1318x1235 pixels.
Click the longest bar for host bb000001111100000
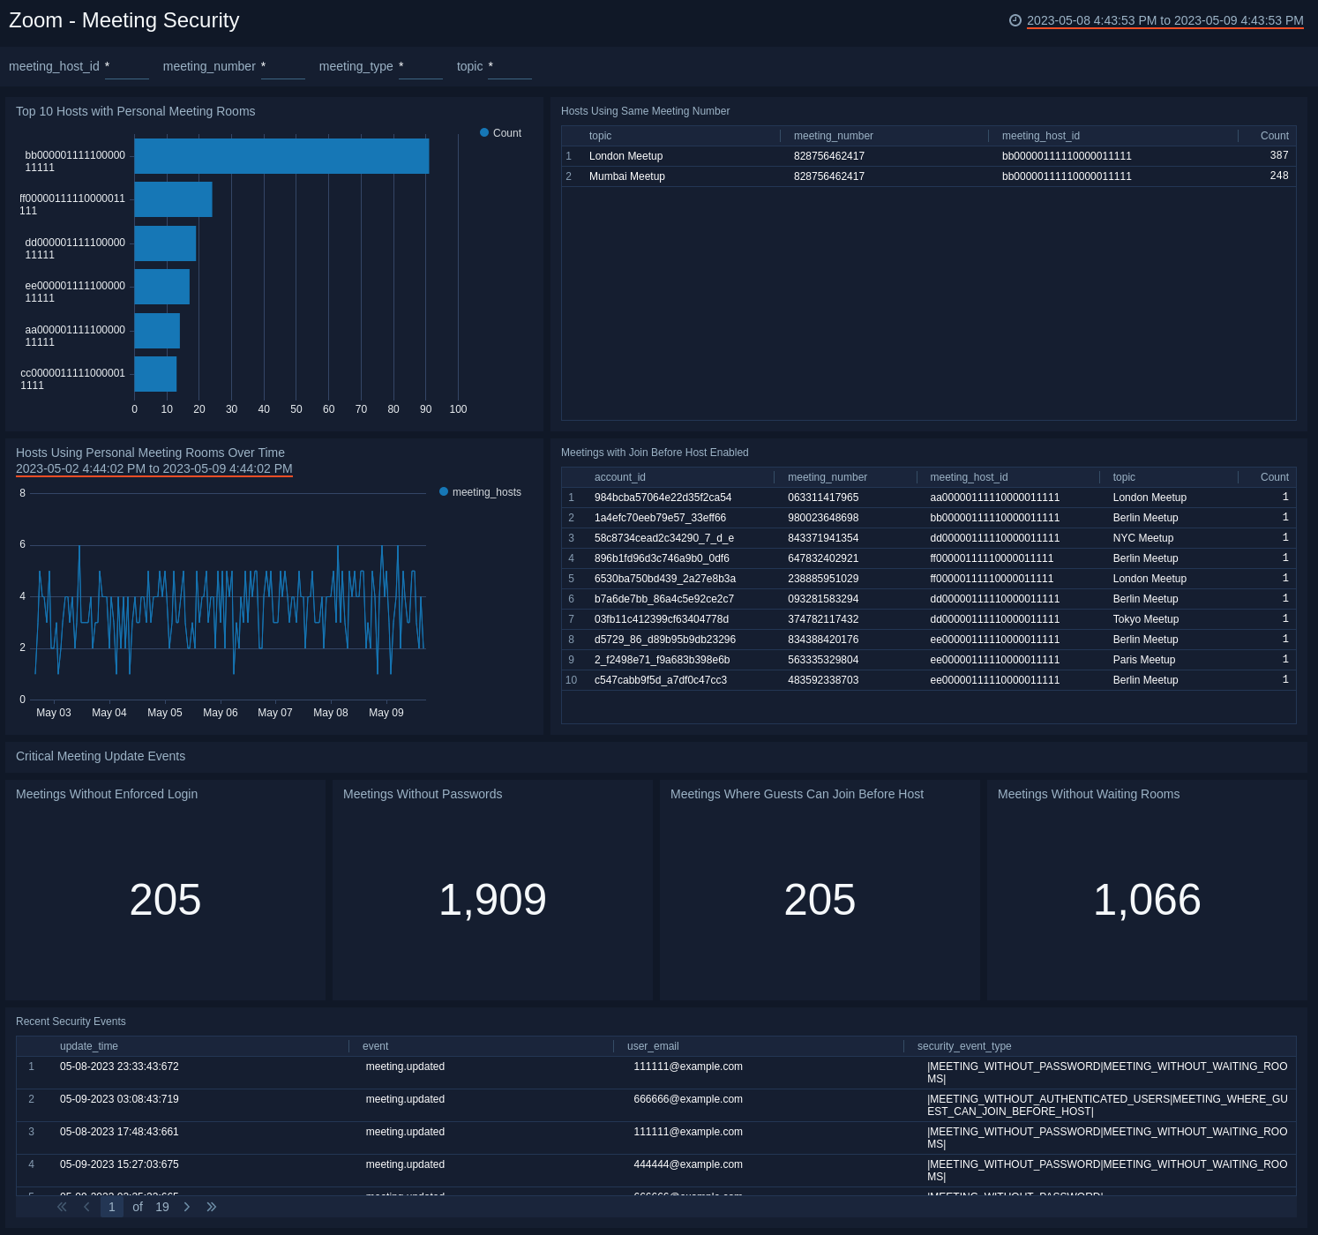281,156
